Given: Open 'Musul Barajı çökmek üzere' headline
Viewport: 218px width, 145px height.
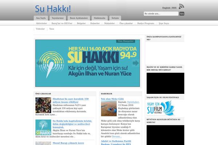Looking at the screenshot, I should (x=68, y=143).
